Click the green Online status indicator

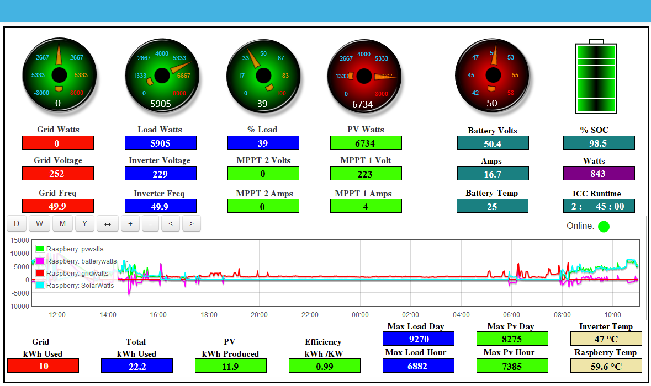604,226
